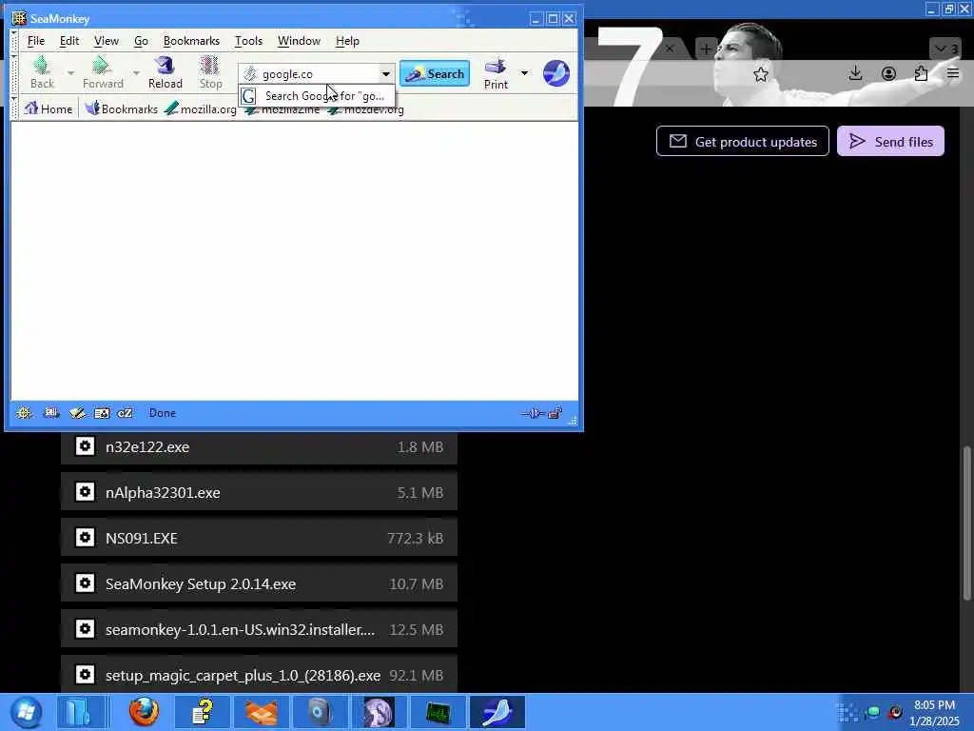
Task: Choose the Search Google autocomplete suggestion
Action: pos(317,96)
